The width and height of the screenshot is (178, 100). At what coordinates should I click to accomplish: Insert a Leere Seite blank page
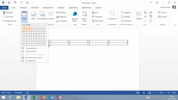click(x=8, y=17)
